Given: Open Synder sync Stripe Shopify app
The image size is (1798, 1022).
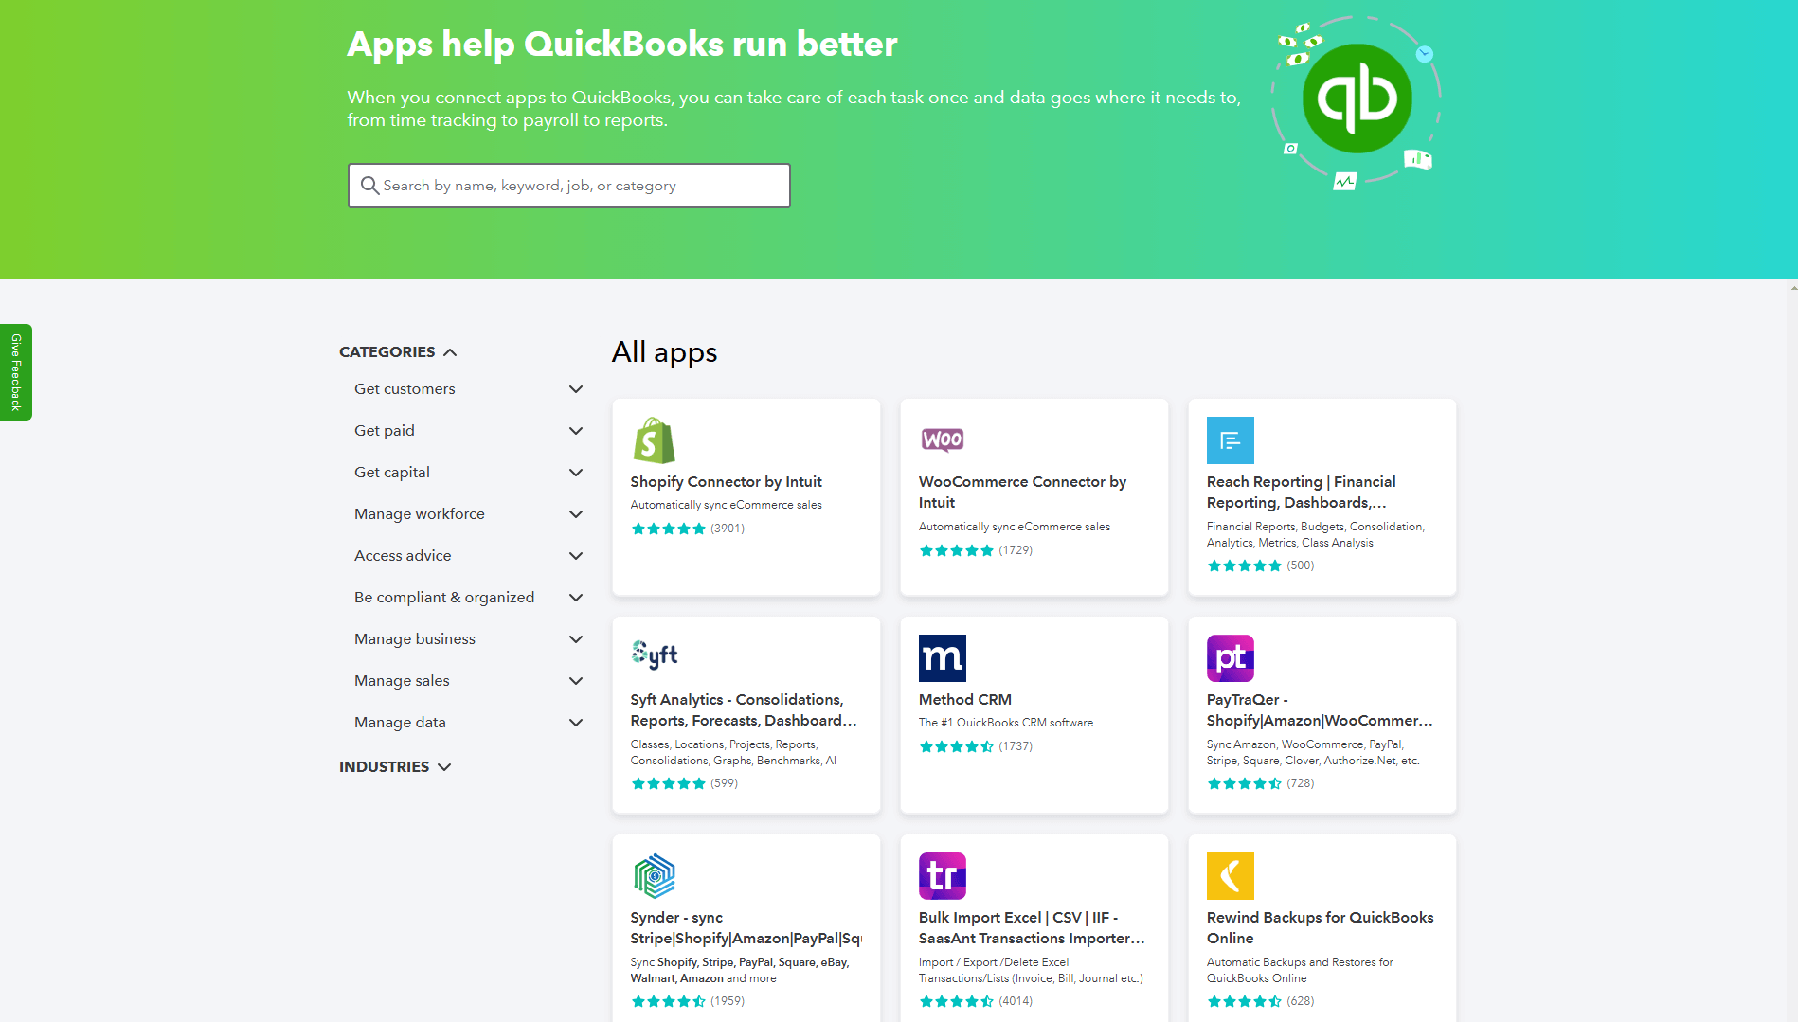Looking at the screenshot, I should pyautogui.click(x=746, y=927).
